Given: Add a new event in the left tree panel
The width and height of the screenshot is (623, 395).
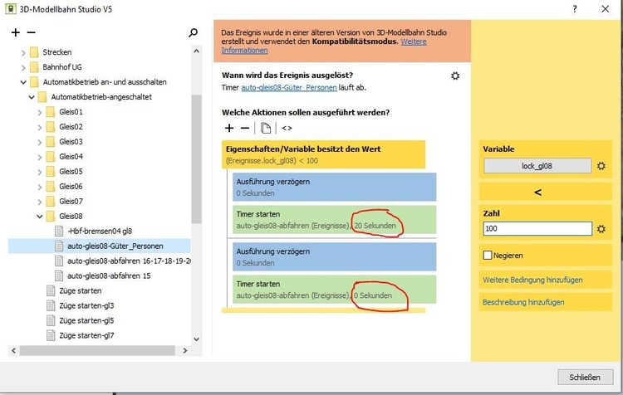Looking at the screenshot, I should click(16, 32).
